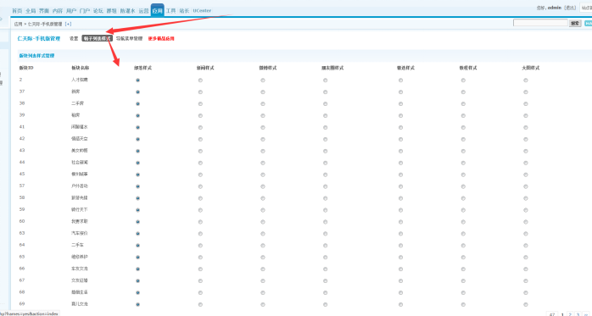592x316 pixels.
Task: Open the 运营 top menu
Action: click(144, 11)
